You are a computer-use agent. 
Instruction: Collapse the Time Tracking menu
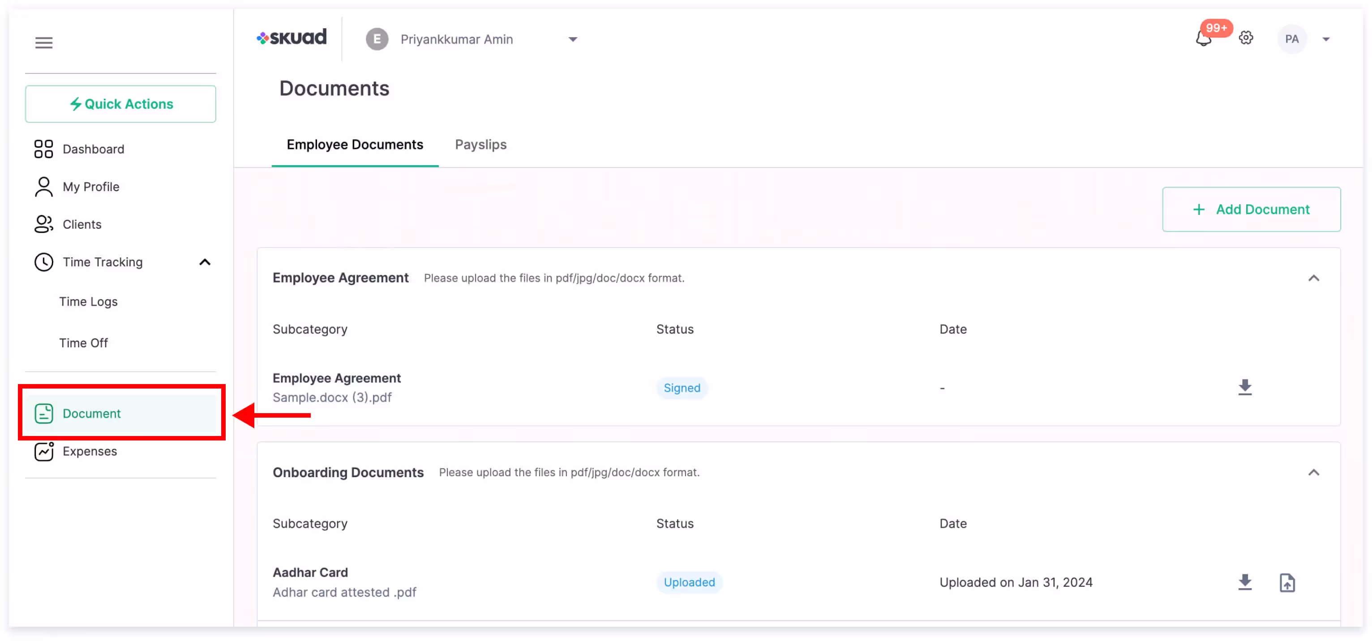(x=205, y=262)
